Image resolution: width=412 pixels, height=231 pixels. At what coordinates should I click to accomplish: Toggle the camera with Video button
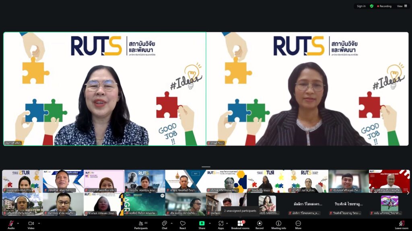[31, 225]
